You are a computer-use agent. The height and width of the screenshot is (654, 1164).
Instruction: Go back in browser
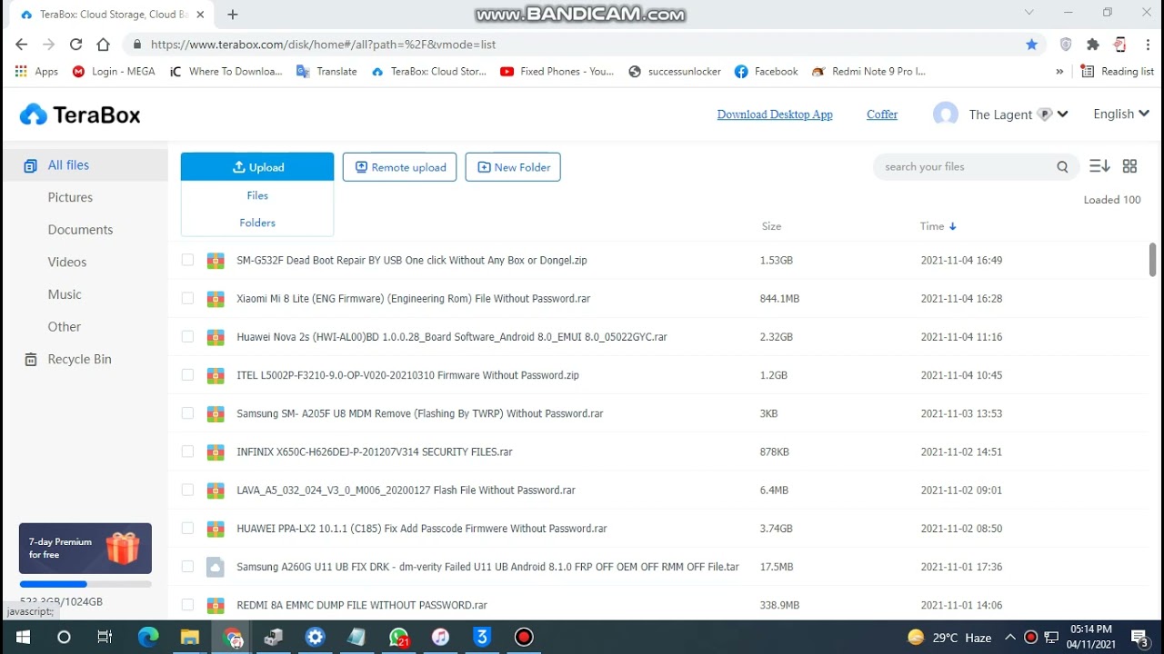click(22, 45)
